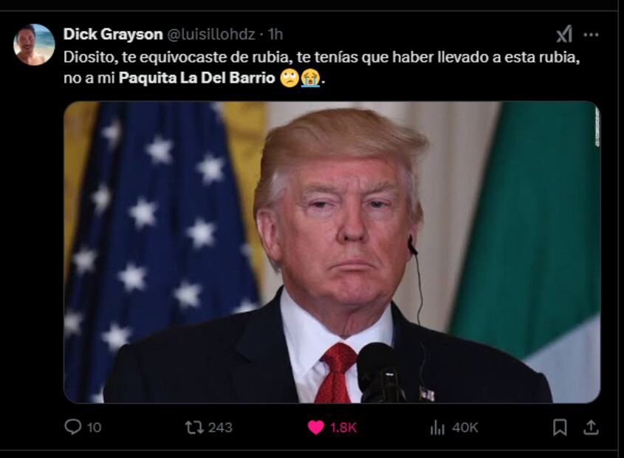Unlike the post via the pink heart

click(x=316, y=428)
